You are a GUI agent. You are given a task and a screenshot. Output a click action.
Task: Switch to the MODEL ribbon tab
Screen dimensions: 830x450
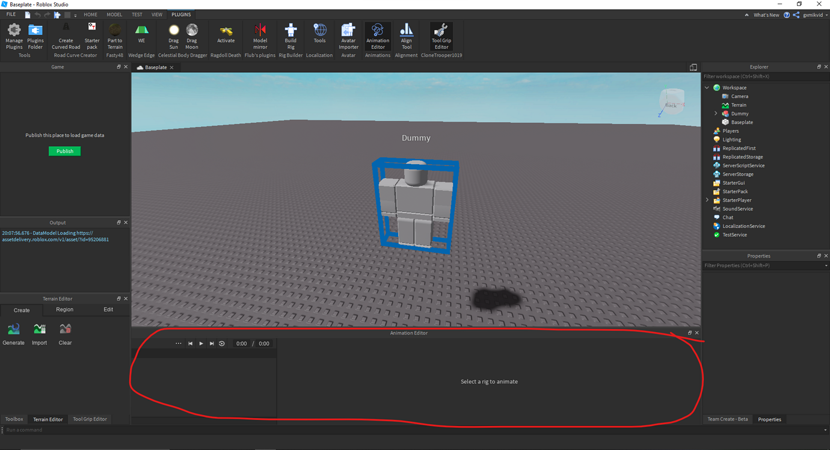coord(114,14)
